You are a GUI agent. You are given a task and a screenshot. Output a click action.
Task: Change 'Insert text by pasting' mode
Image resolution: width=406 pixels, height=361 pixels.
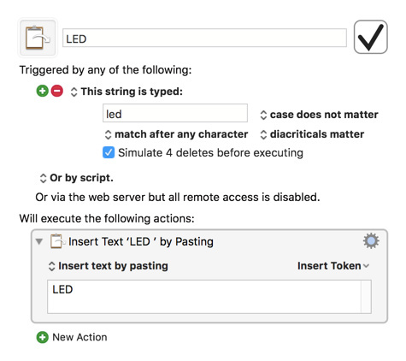[x=109, y=266]
